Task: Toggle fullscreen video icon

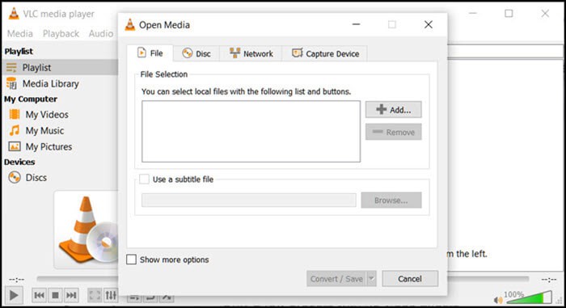Action: tap(95, 295)
